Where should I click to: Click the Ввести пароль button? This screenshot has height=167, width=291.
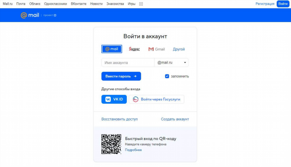point(121,76)
